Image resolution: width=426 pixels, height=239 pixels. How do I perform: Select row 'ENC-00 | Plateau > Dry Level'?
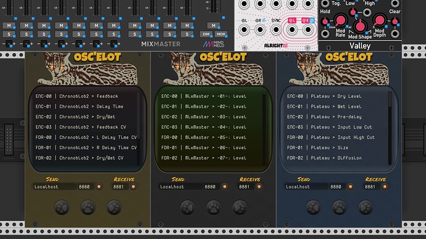324,96
